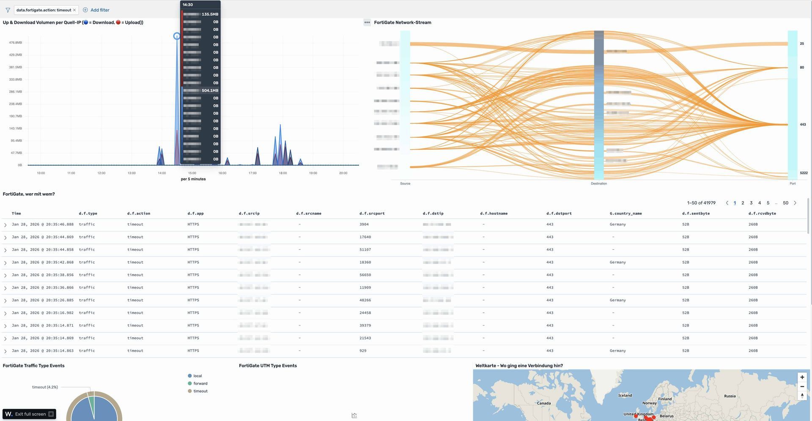Click the d.f.sentbyte column header
This screenshot has height=421, width=812.
696,213
